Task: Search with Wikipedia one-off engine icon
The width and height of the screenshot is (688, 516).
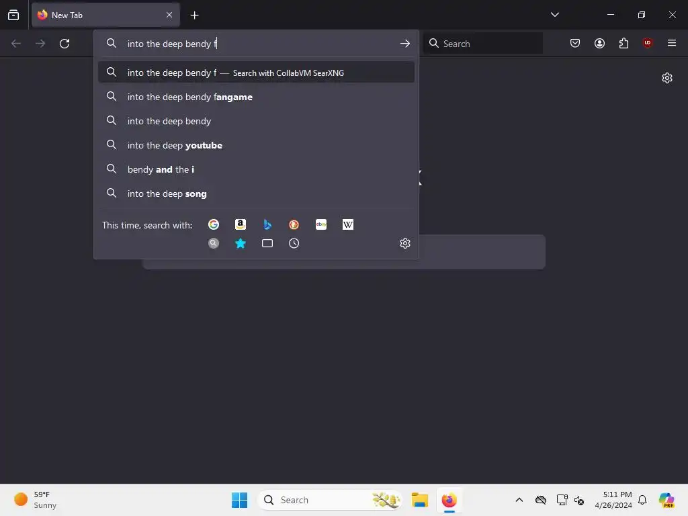Action: (x=348, y=224)
